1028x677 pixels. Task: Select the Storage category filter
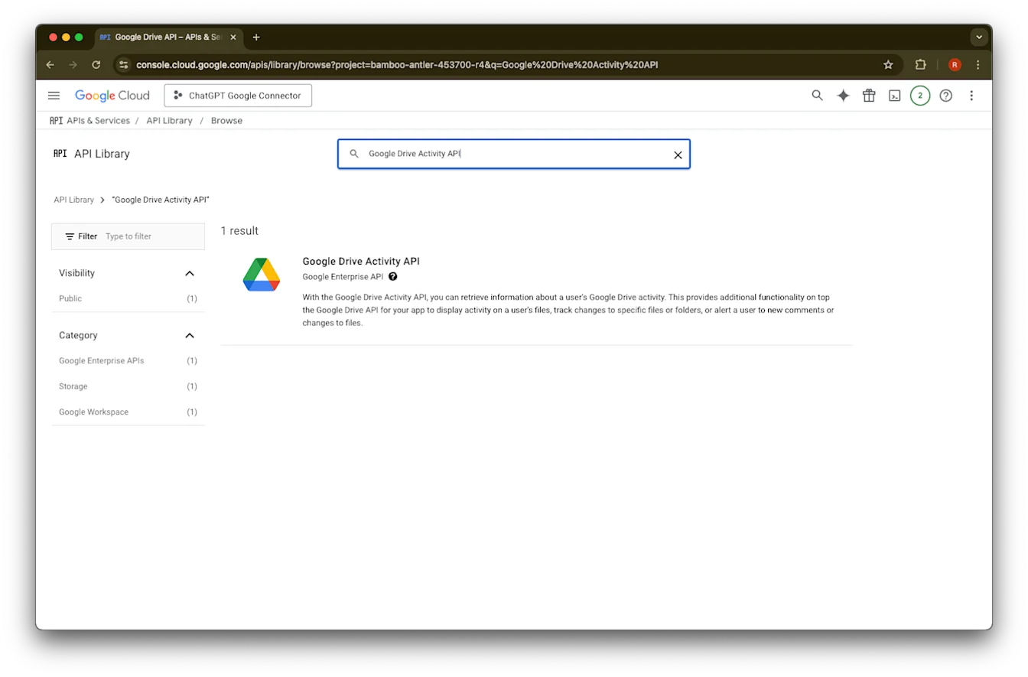(128, 386)
